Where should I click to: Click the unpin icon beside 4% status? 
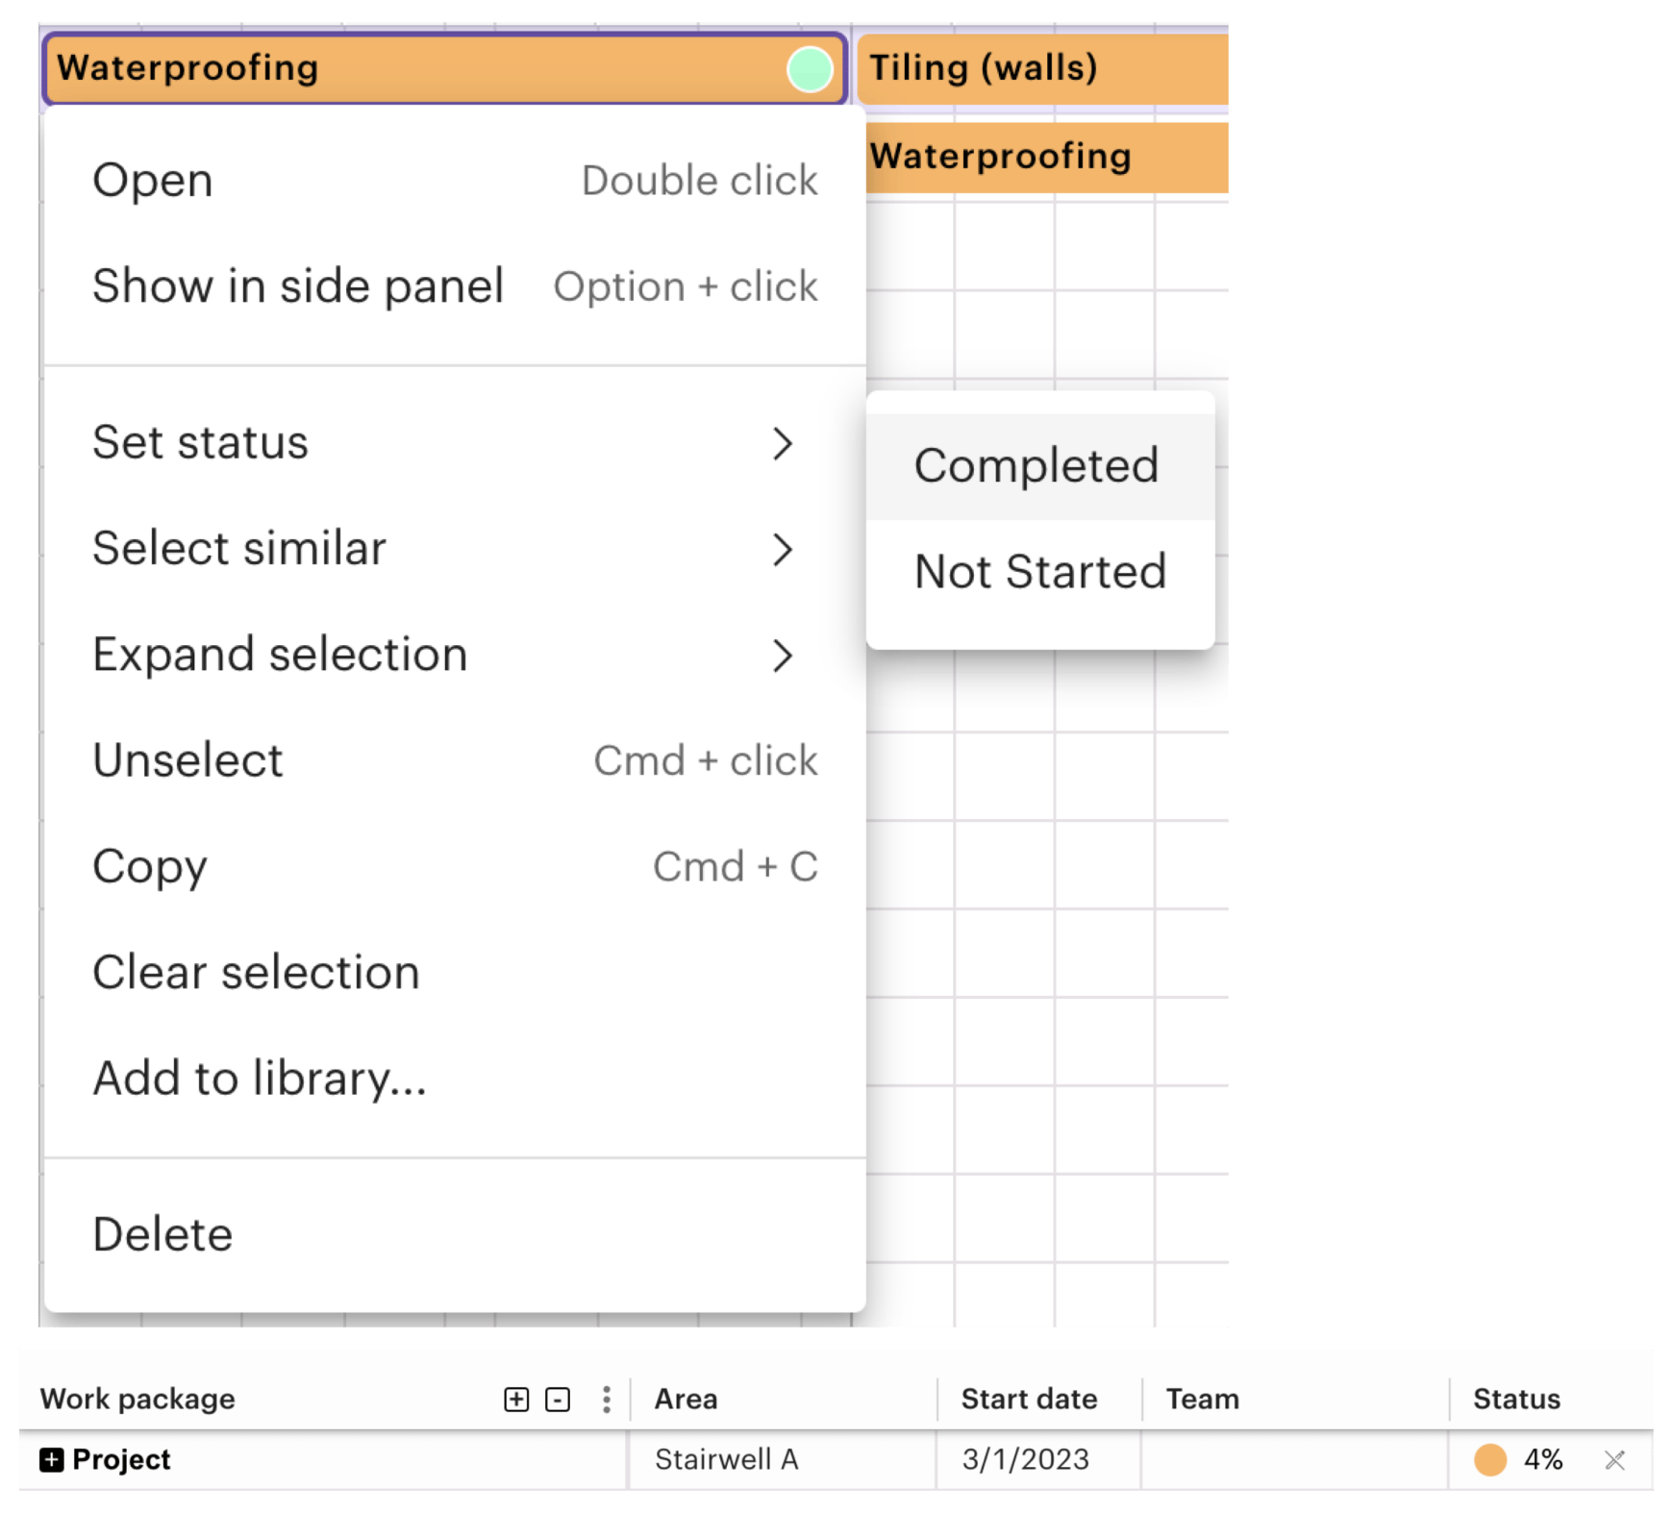point(1614,1461)
